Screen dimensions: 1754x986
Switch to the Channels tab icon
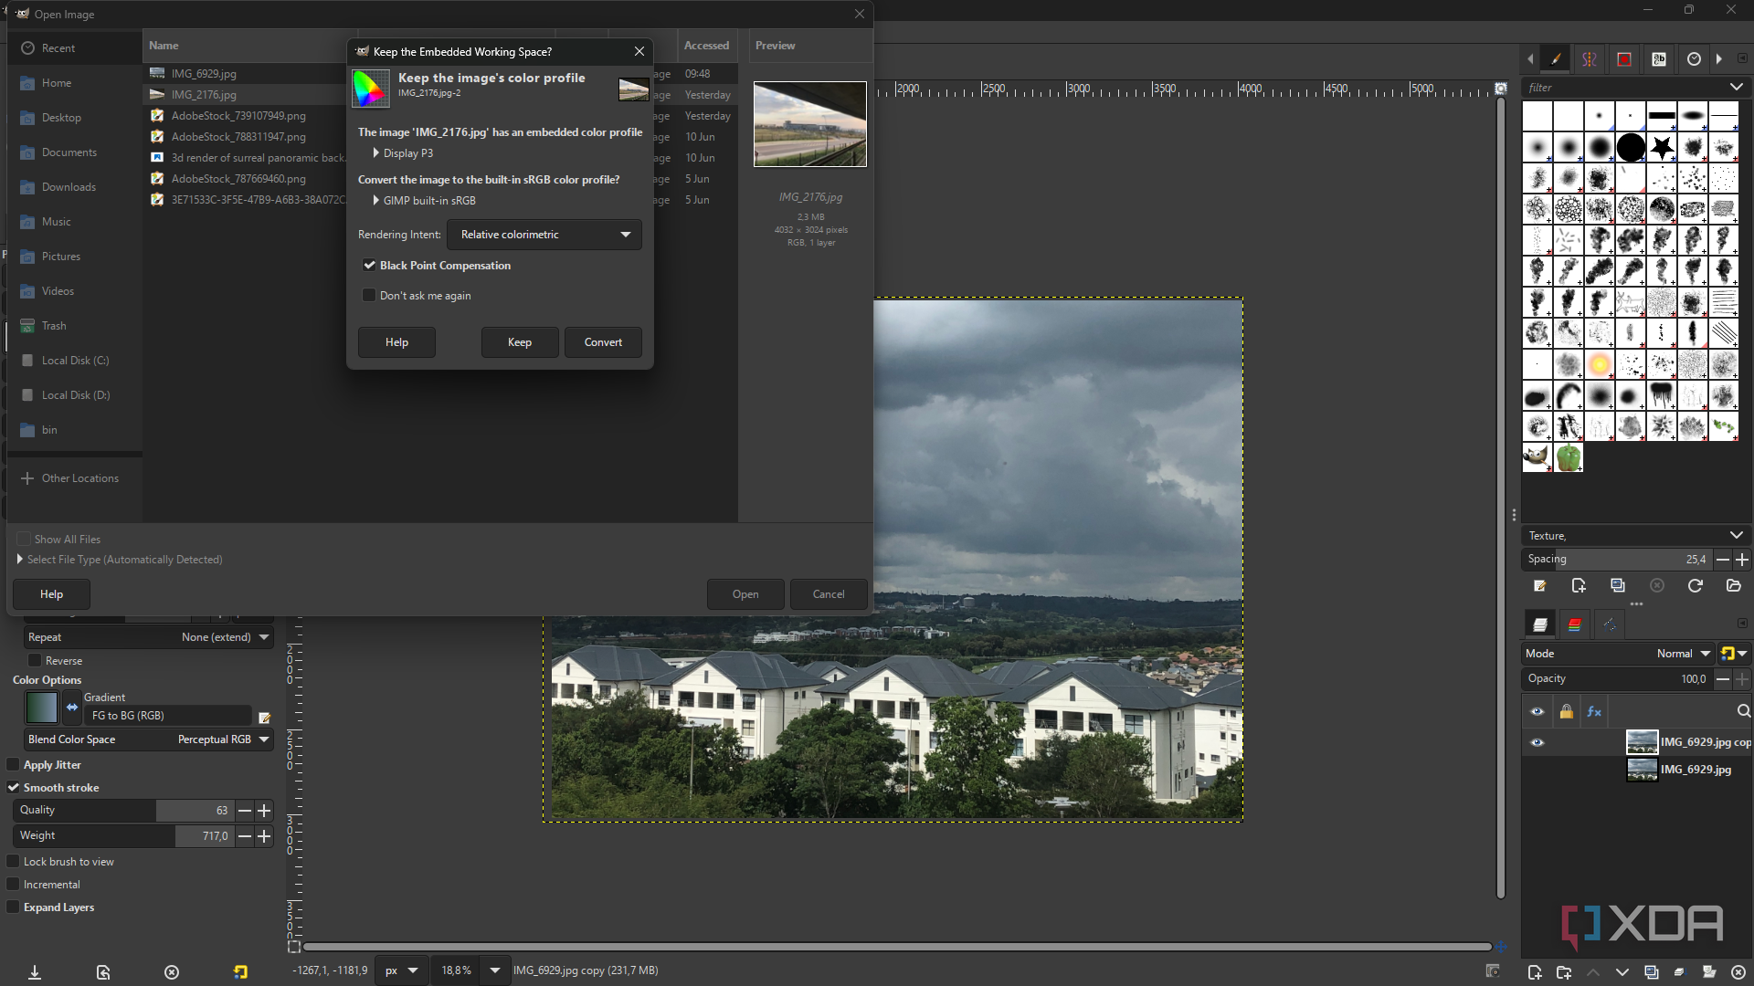(x=1575, y=624)
